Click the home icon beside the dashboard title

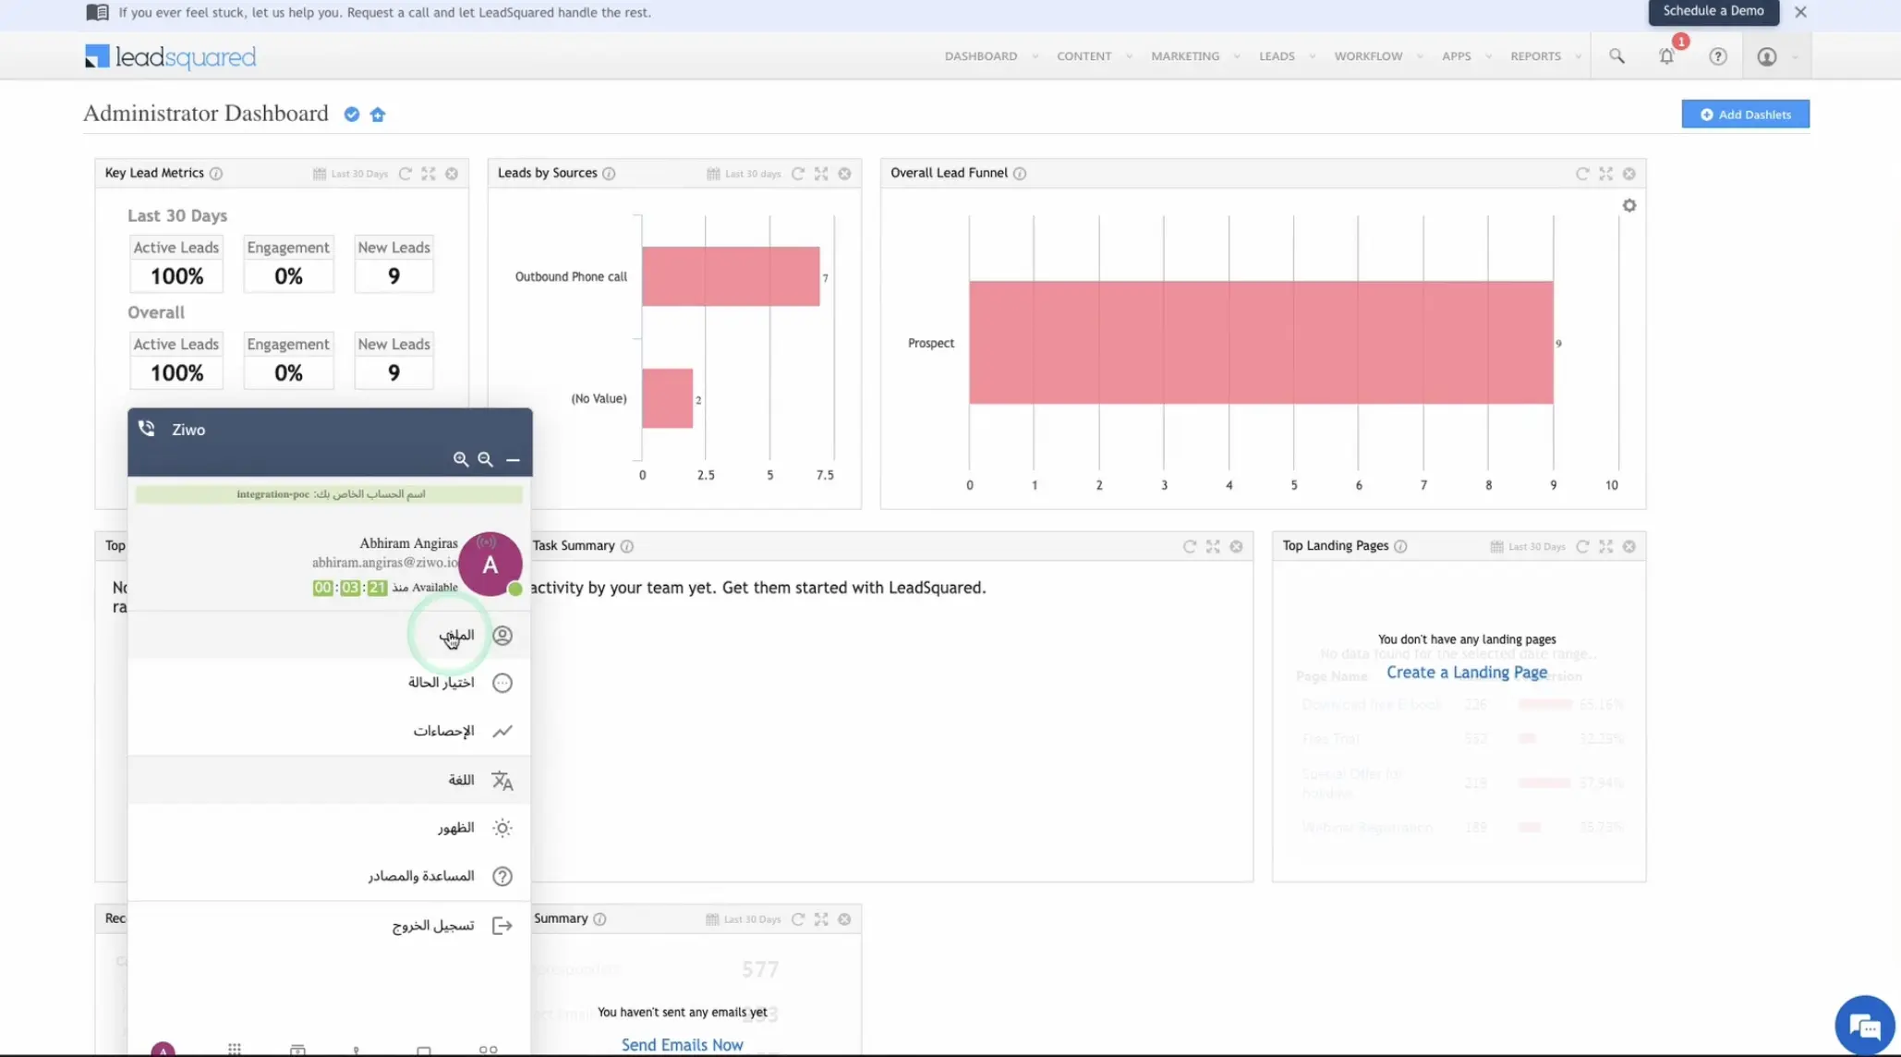coord(378,115)
